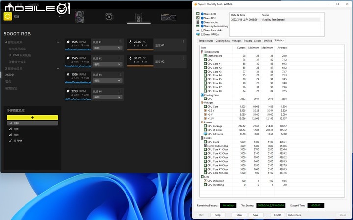The image size is (353, 220).
Task: Click the Maximum column header
Action: 267,48
